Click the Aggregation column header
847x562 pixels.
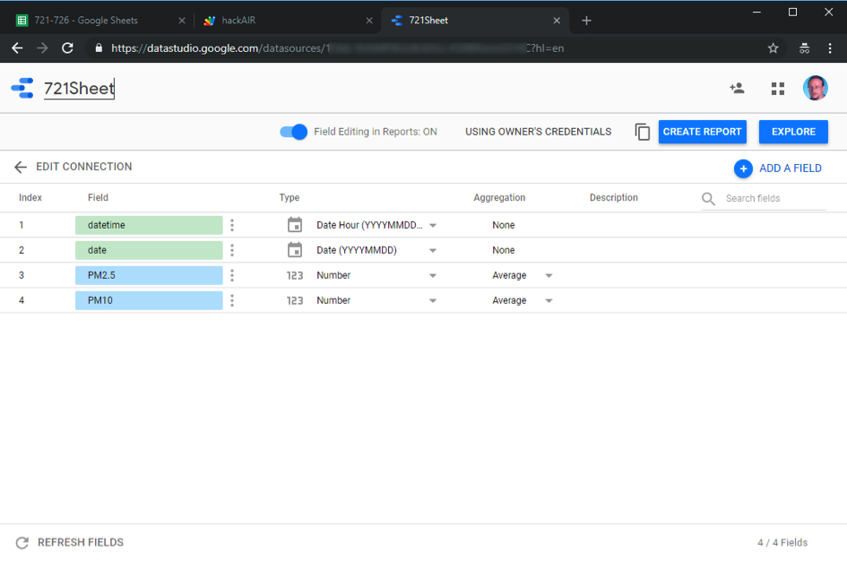499,198
